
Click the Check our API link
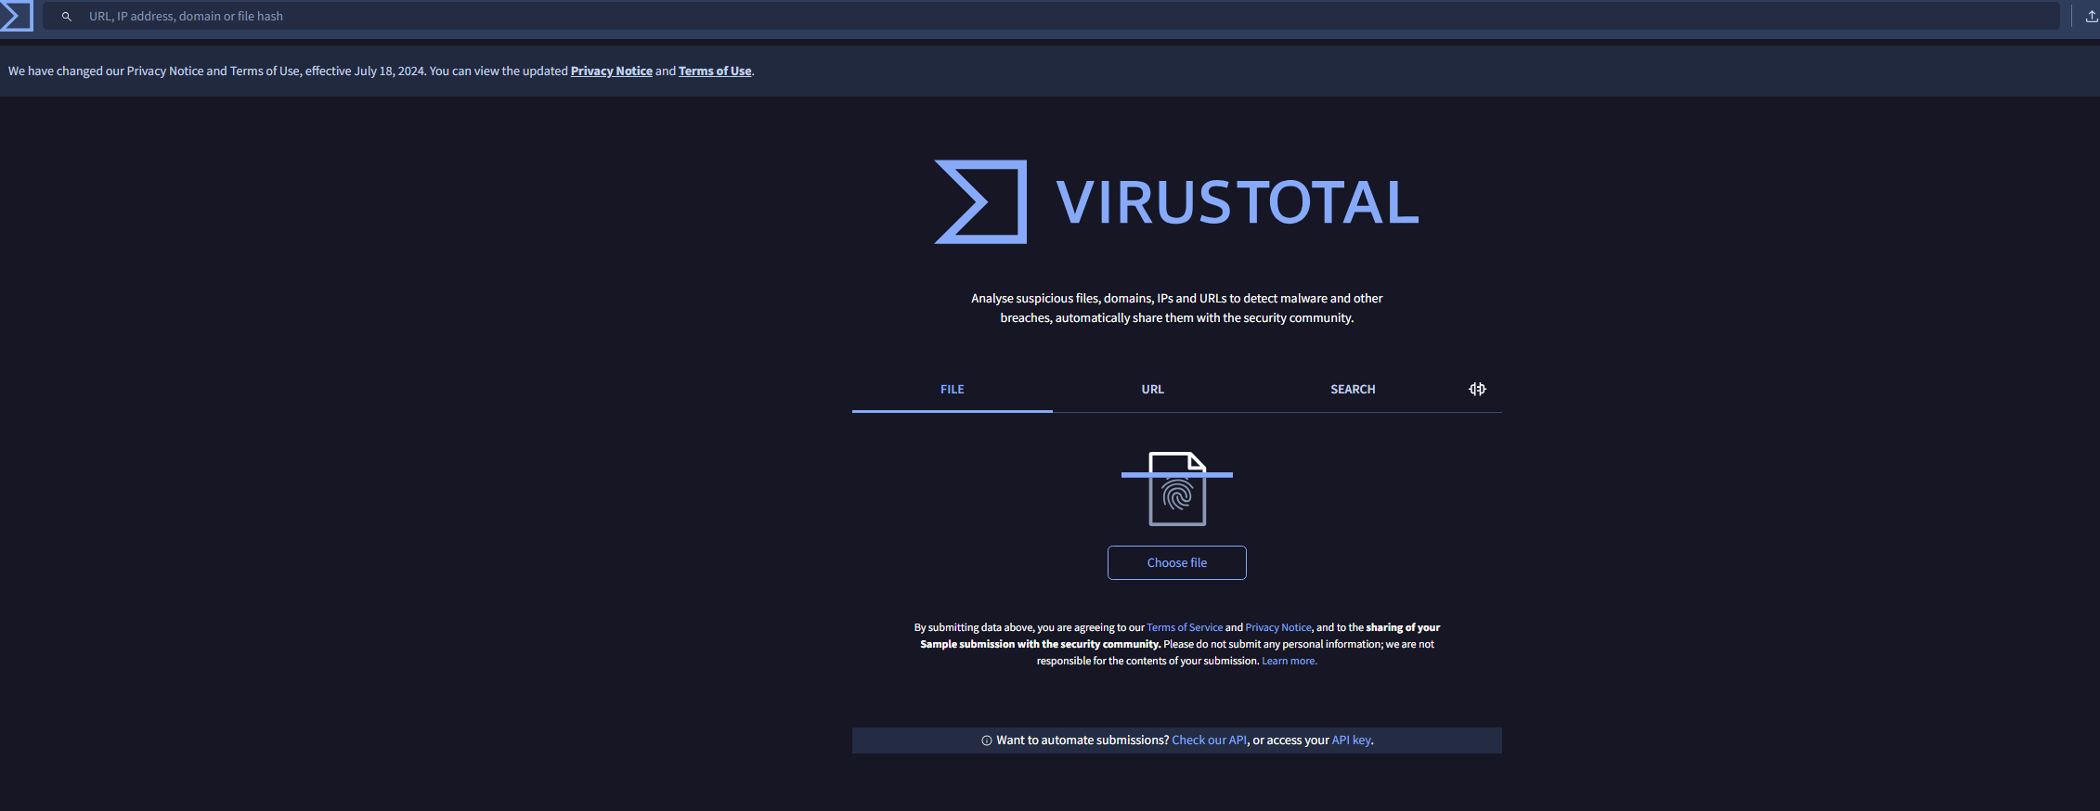coord(1209,740)
